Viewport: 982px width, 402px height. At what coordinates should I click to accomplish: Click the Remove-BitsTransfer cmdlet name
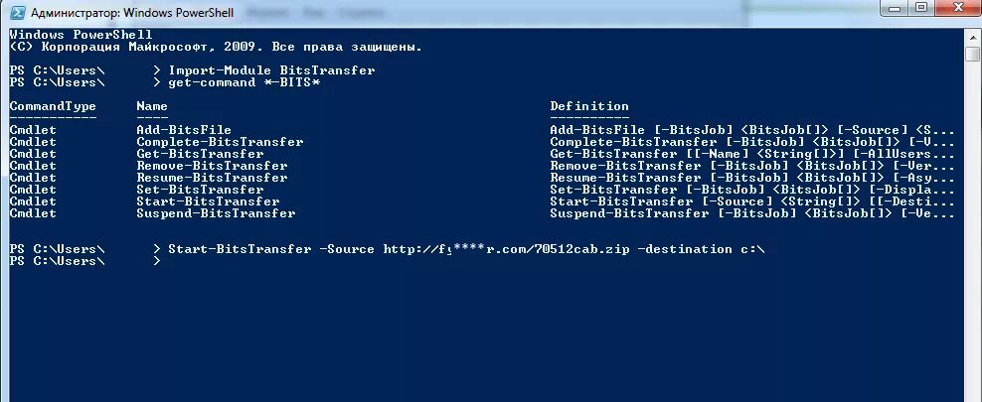pos(212,167)
